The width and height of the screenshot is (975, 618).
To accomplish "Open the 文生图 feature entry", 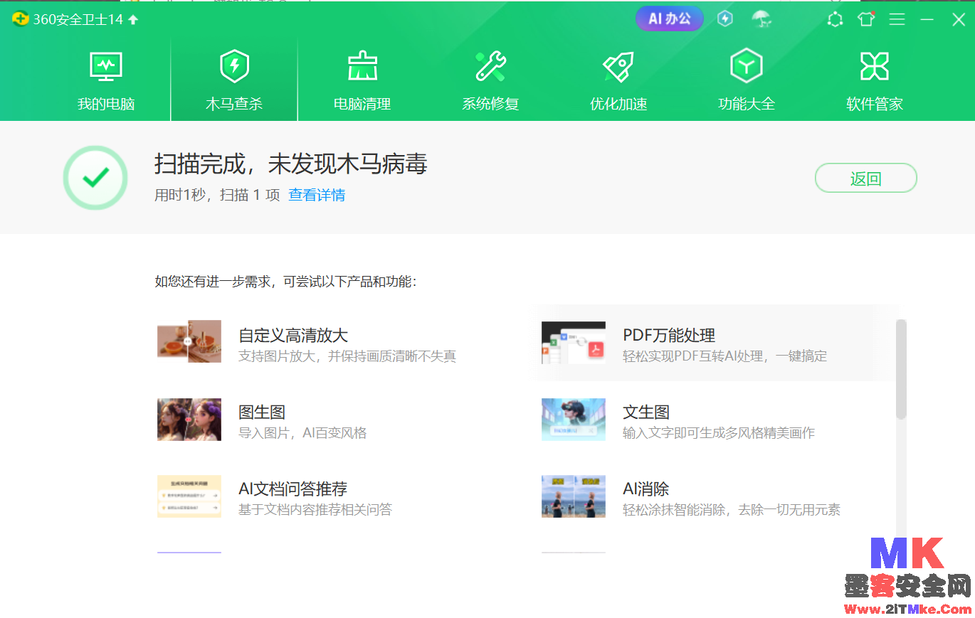I will click(x=646, y=412).
